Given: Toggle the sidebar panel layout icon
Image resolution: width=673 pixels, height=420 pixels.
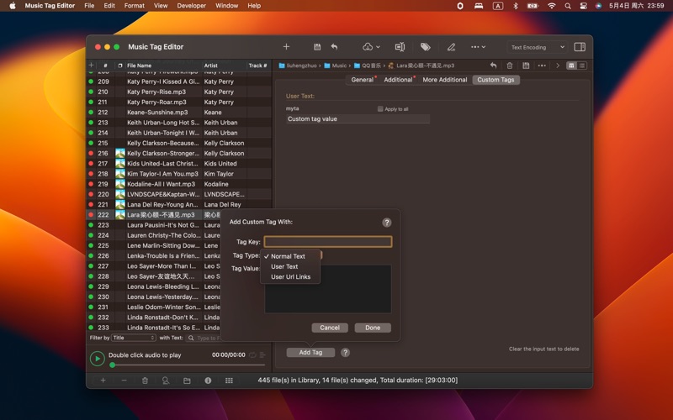Looking at the screenshot, I should 580,47.
